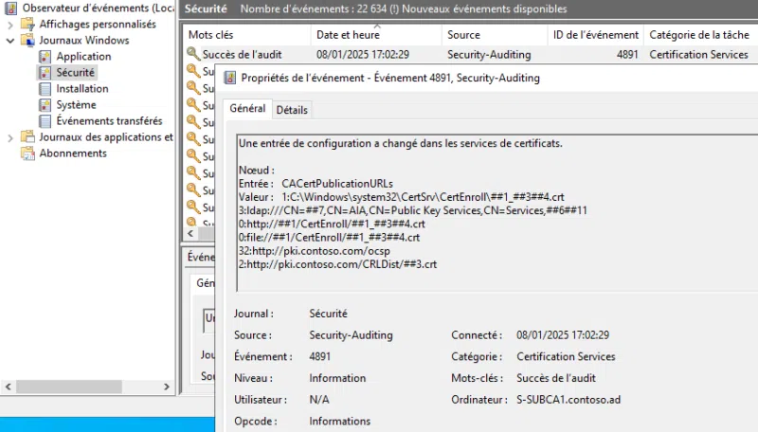Select Affichages personnalisés in the tree

coord(98,24)
